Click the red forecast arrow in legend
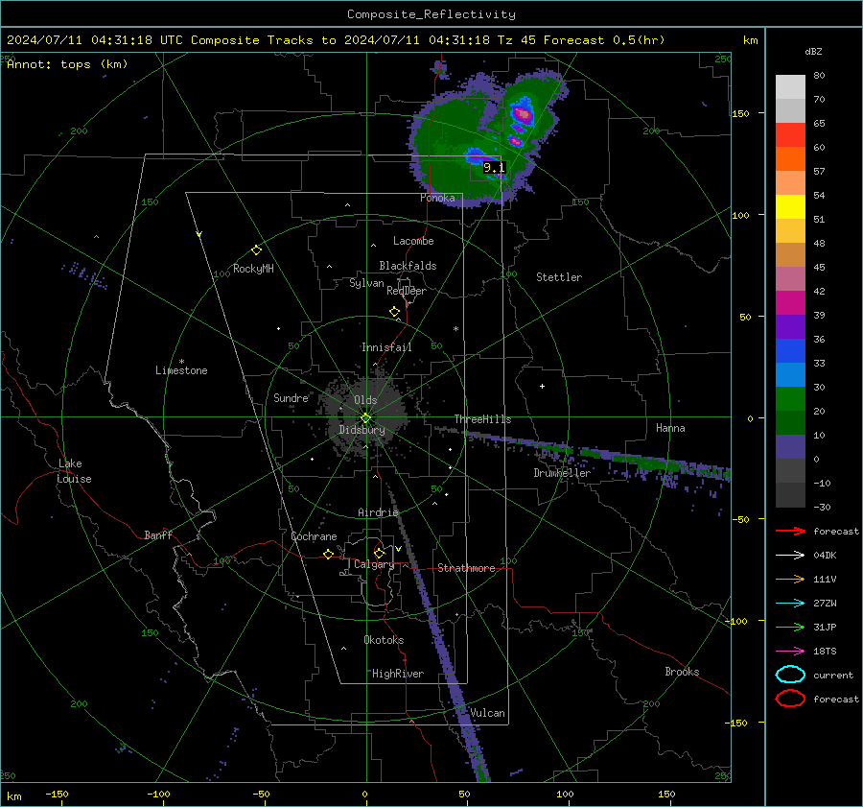The image size is (863, 807). (x=790, y=531)
